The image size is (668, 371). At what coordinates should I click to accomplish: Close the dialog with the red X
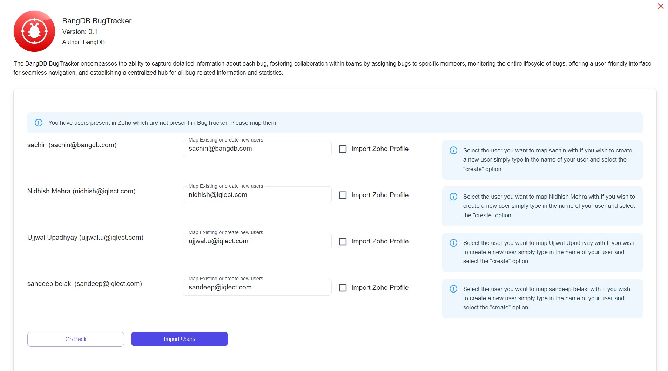coord(661,6)
